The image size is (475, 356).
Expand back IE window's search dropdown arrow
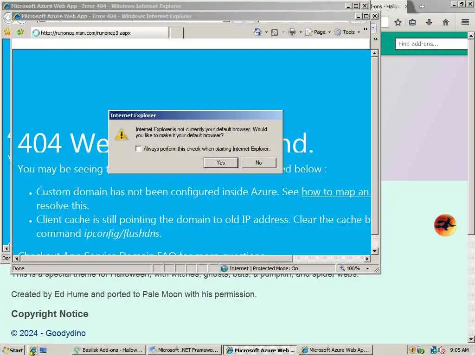click(x=373, y=28)
